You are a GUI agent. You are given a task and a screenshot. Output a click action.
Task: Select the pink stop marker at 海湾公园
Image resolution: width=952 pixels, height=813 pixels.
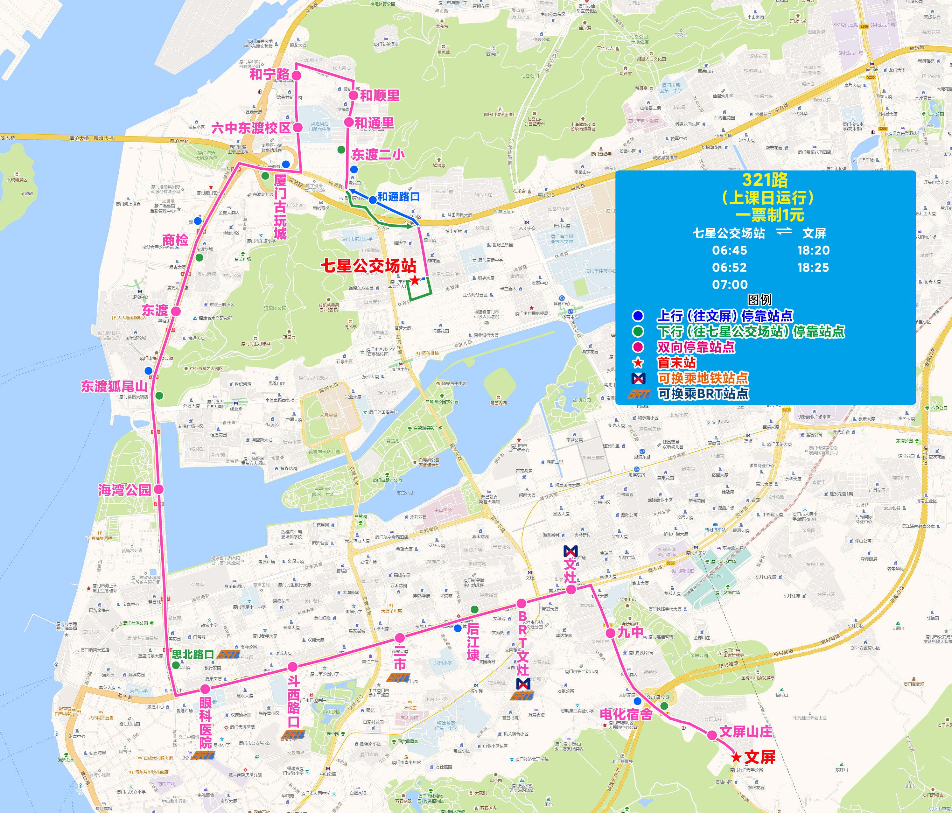pos(159,489)
